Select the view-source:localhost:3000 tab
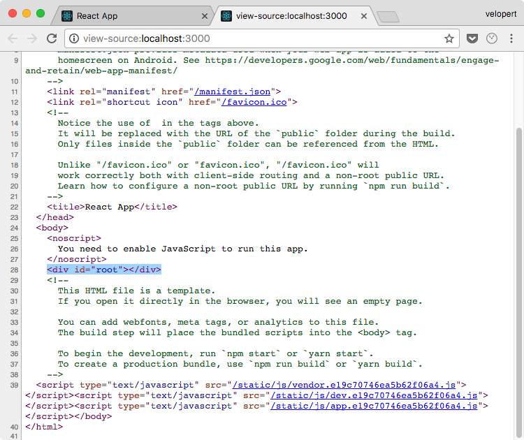 pos(296,16)
